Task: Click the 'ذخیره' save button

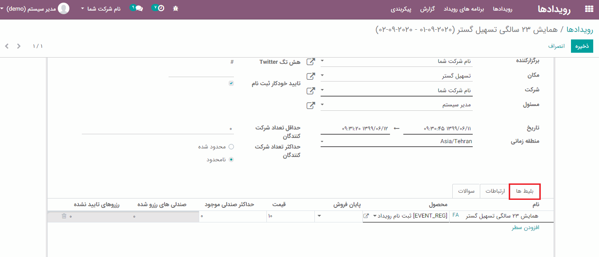Action: pyautogui.click(x=582, y=46)
